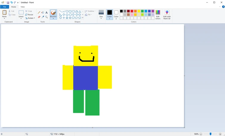Screen dimensions: 225x136
Task: Click the Paste clipboard icon
Action: 4,13
